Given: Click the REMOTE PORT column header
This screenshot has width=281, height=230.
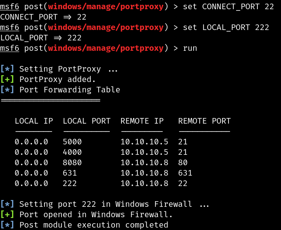Looking at the screenshot, I should 204,121.
